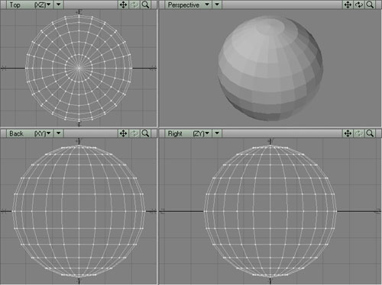Open the display mode arrow in Perspective viewport
382x285 pixels.
(217, 5)
